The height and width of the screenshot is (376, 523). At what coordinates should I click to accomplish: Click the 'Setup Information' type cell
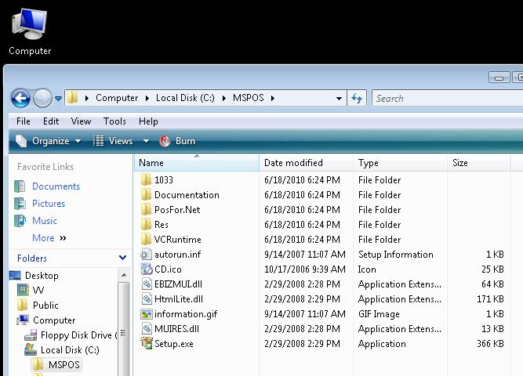(396, 255)
